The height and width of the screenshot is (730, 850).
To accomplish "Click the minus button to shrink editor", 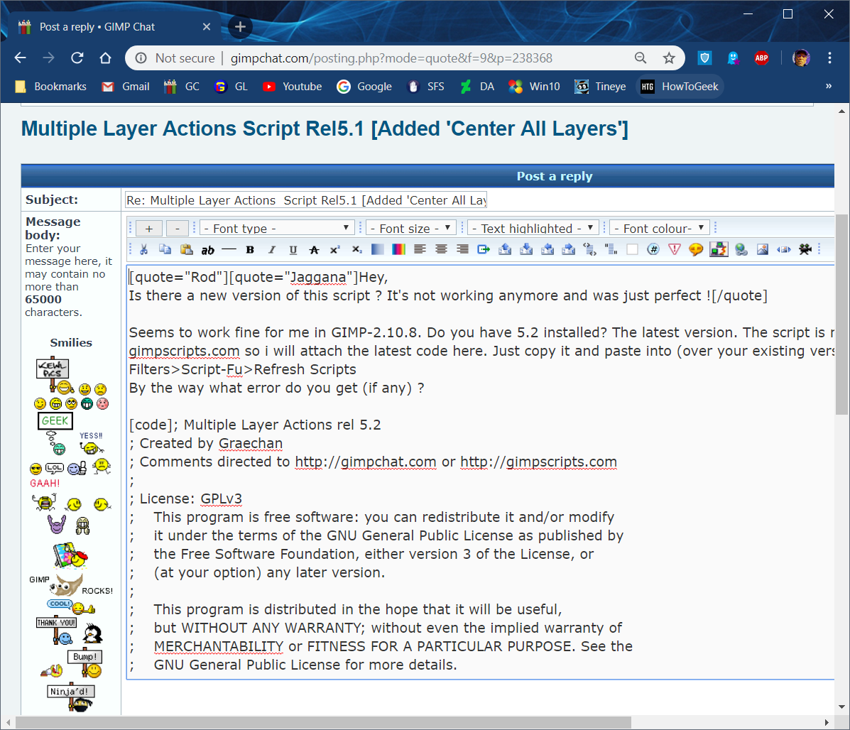I will [x=178, y=229].
